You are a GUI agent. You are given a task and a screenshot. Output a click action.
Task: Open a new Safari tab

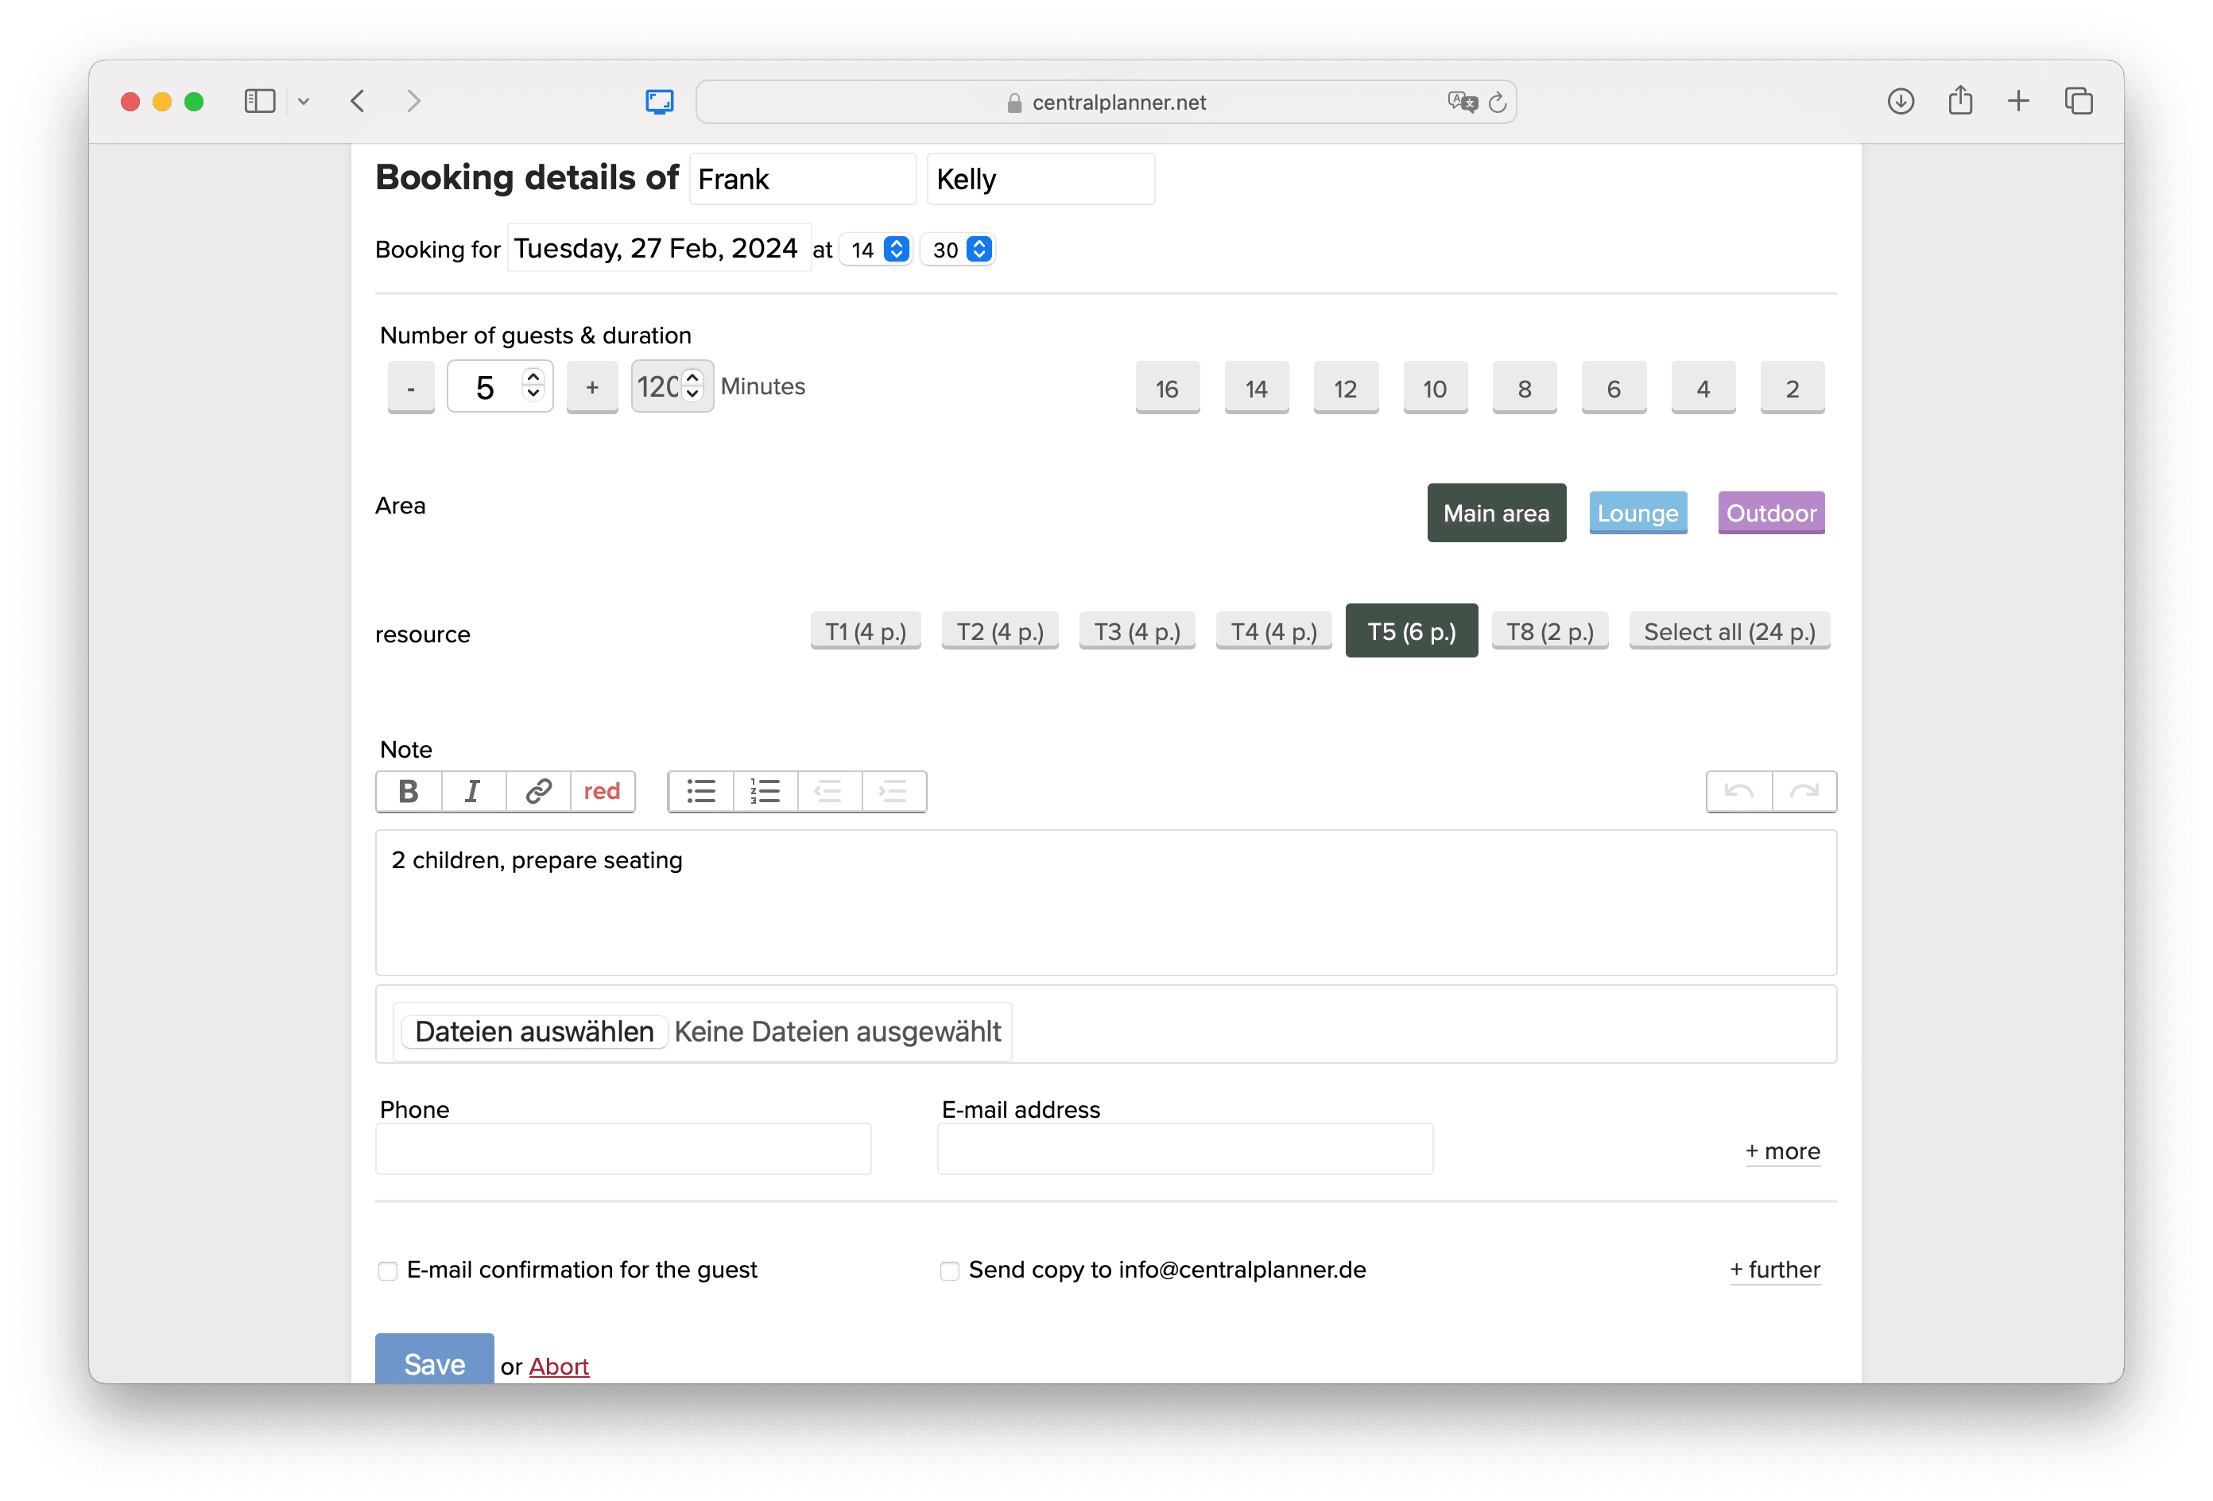pos(2019,101)
